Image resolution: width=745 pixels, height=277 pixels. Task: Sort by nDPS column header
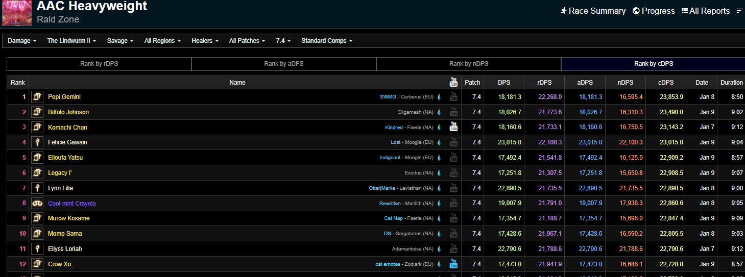click(x=625, y=82)
